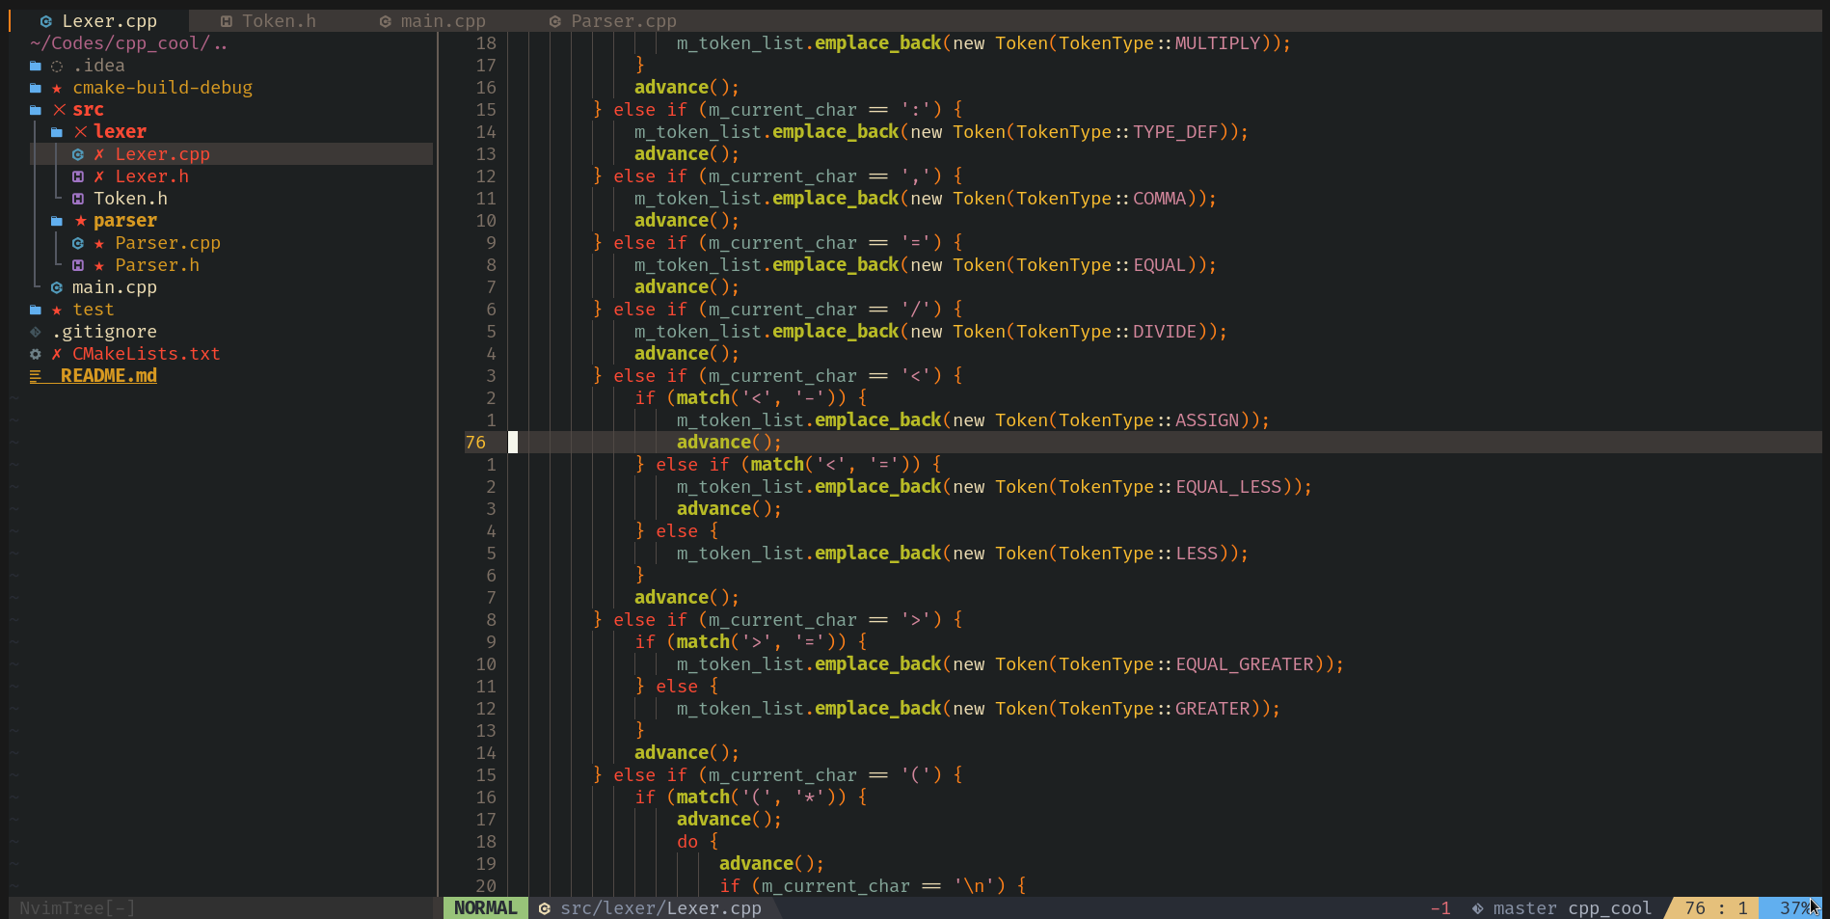This screenshot has width=1830, height=919.
Task: Click the master branch name in status line
Action: point(1524,908)
